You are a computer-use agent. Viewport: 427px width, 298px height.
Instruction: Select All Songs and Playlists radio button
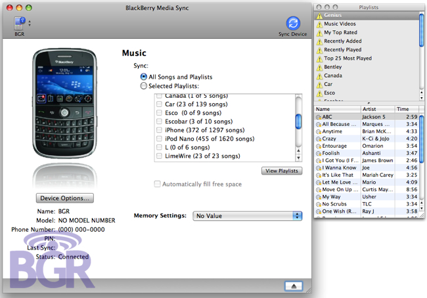143,77
